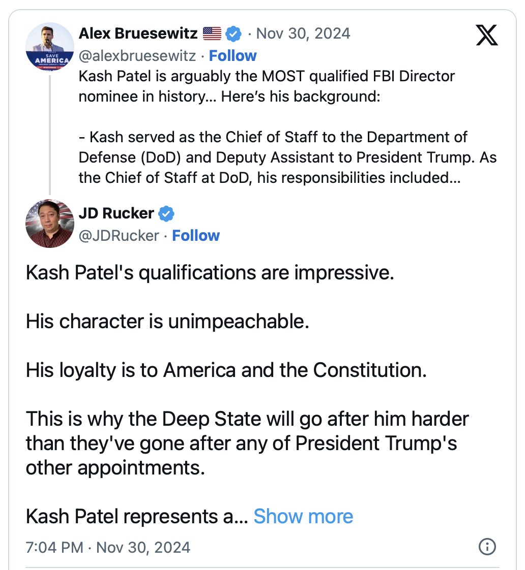Open JD Rucker's profile avatar
This screenshot has width=525, height=570.
(x=50, y=224)
